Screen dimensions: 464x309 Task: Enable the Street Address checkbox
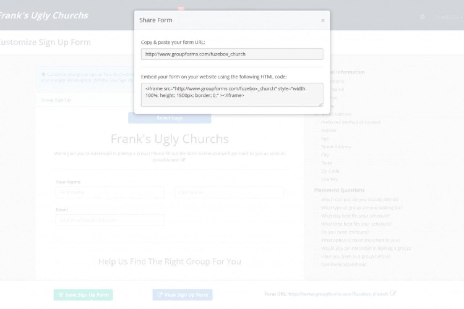tap(316, 147)
